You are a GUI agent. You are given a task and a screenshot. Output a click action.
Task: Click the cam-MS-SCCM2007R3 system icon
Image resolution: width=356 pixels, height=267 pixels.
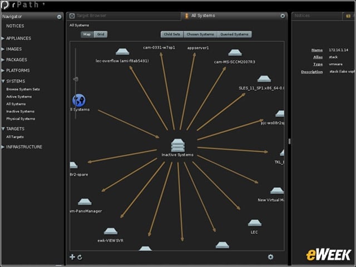(235, 53)
